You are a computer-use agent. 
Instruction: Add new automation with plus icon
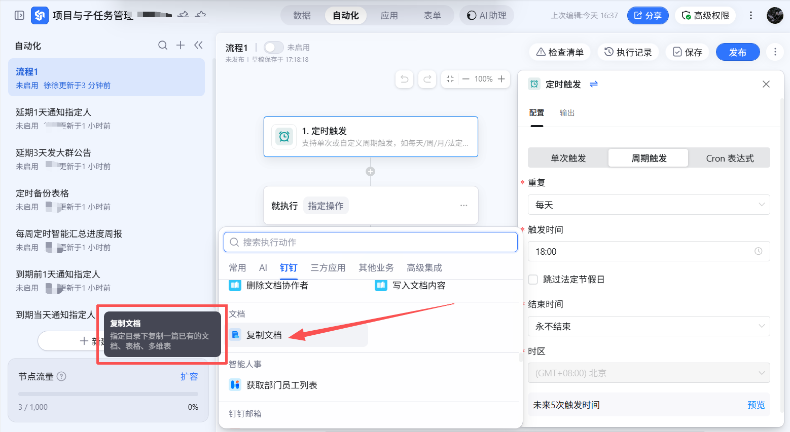click(181, 46)
